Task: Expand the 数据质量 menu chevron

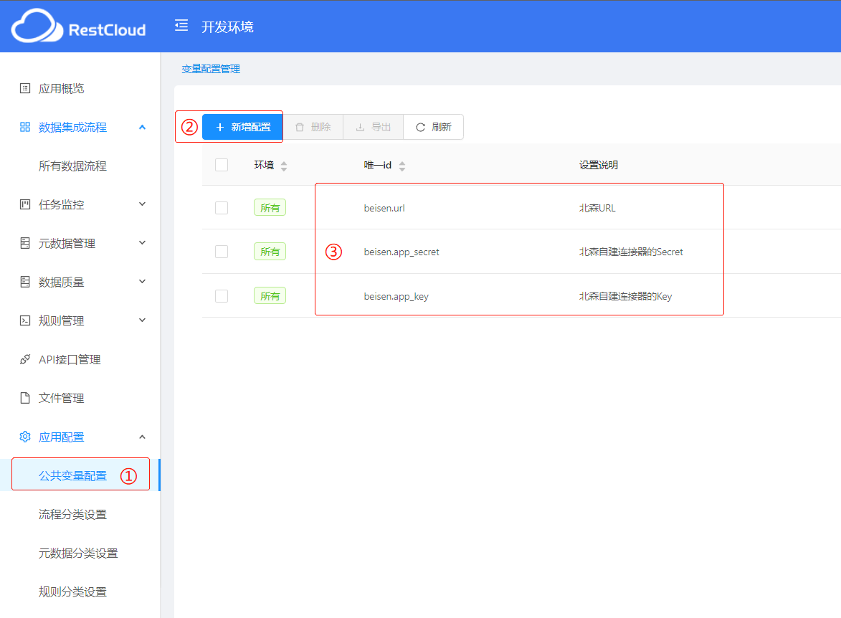Action: pyautogui.click(x=142, y=282)
